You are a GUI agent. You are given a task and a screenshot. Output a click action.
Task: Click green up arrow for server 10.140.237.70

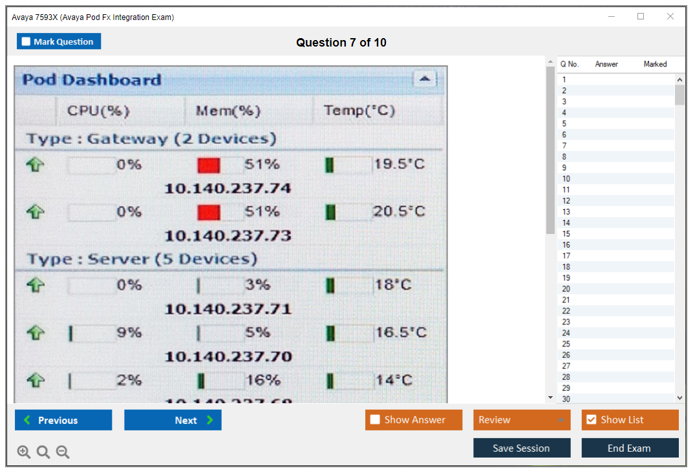pyautogui.click(x=34, y=333)
